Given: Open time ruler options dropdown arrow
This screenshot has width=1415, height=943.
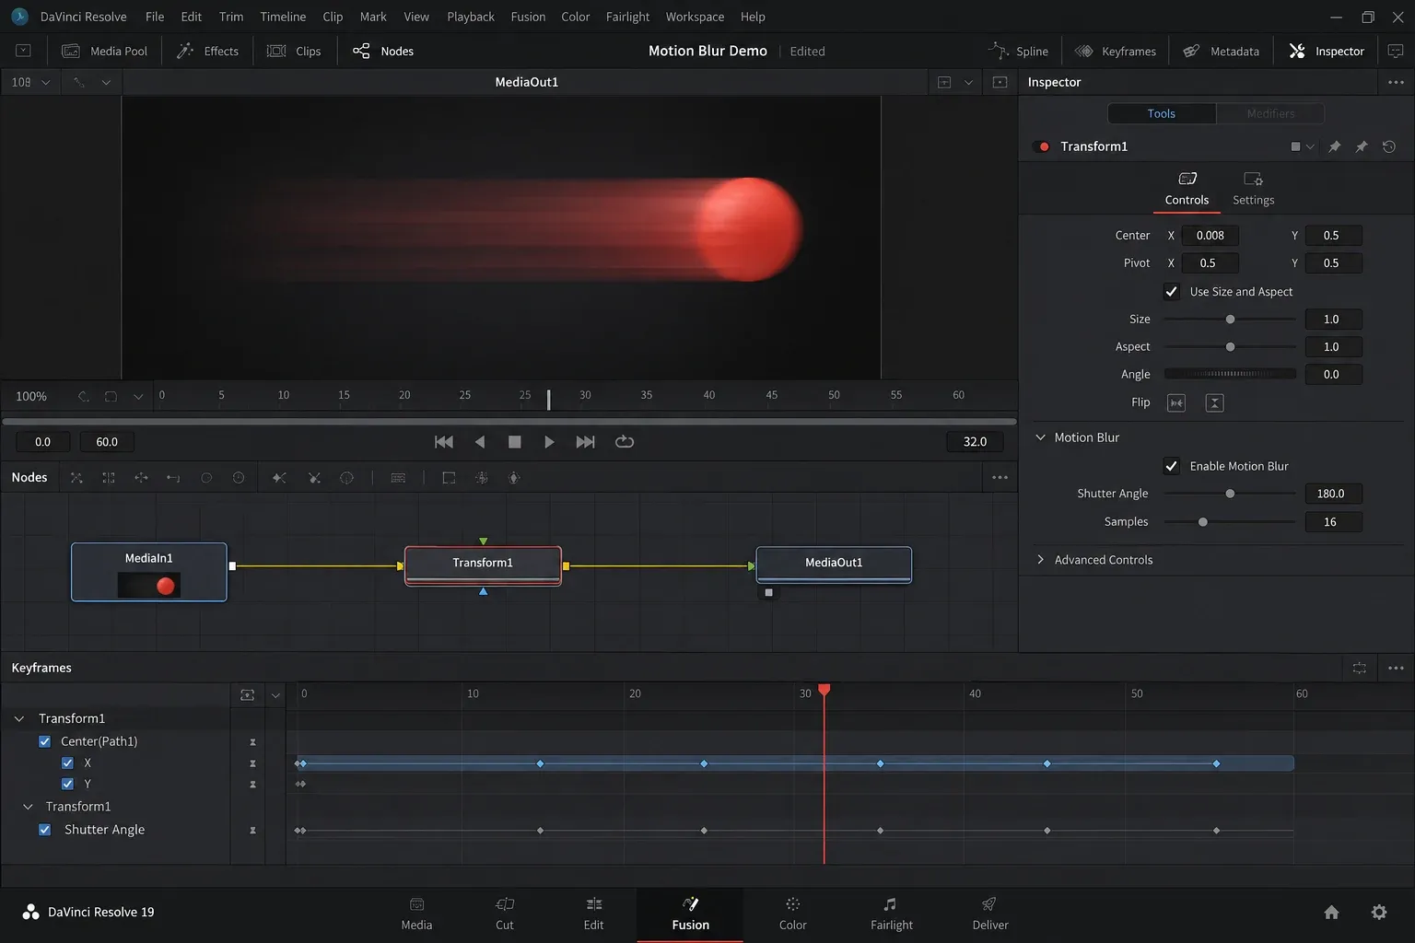Looking at the screenshot, I should pyautogui.click(x=138, y=397).
